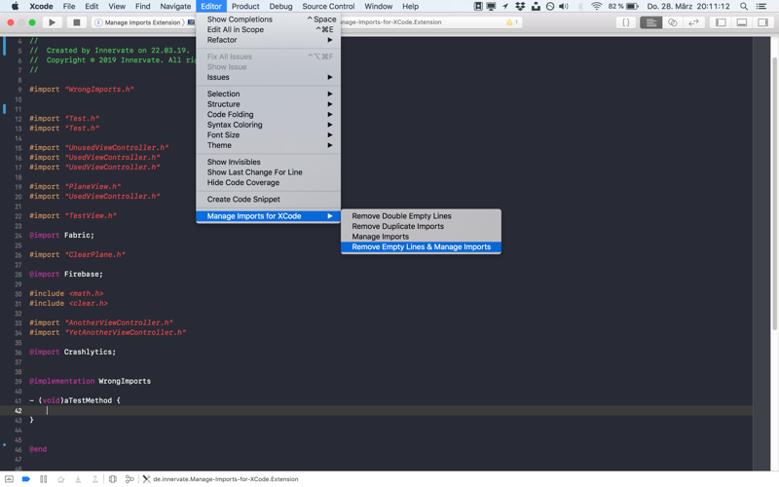Click the Pause program execution icon
The width and height of the screenshot is (779, 487).
44,479
